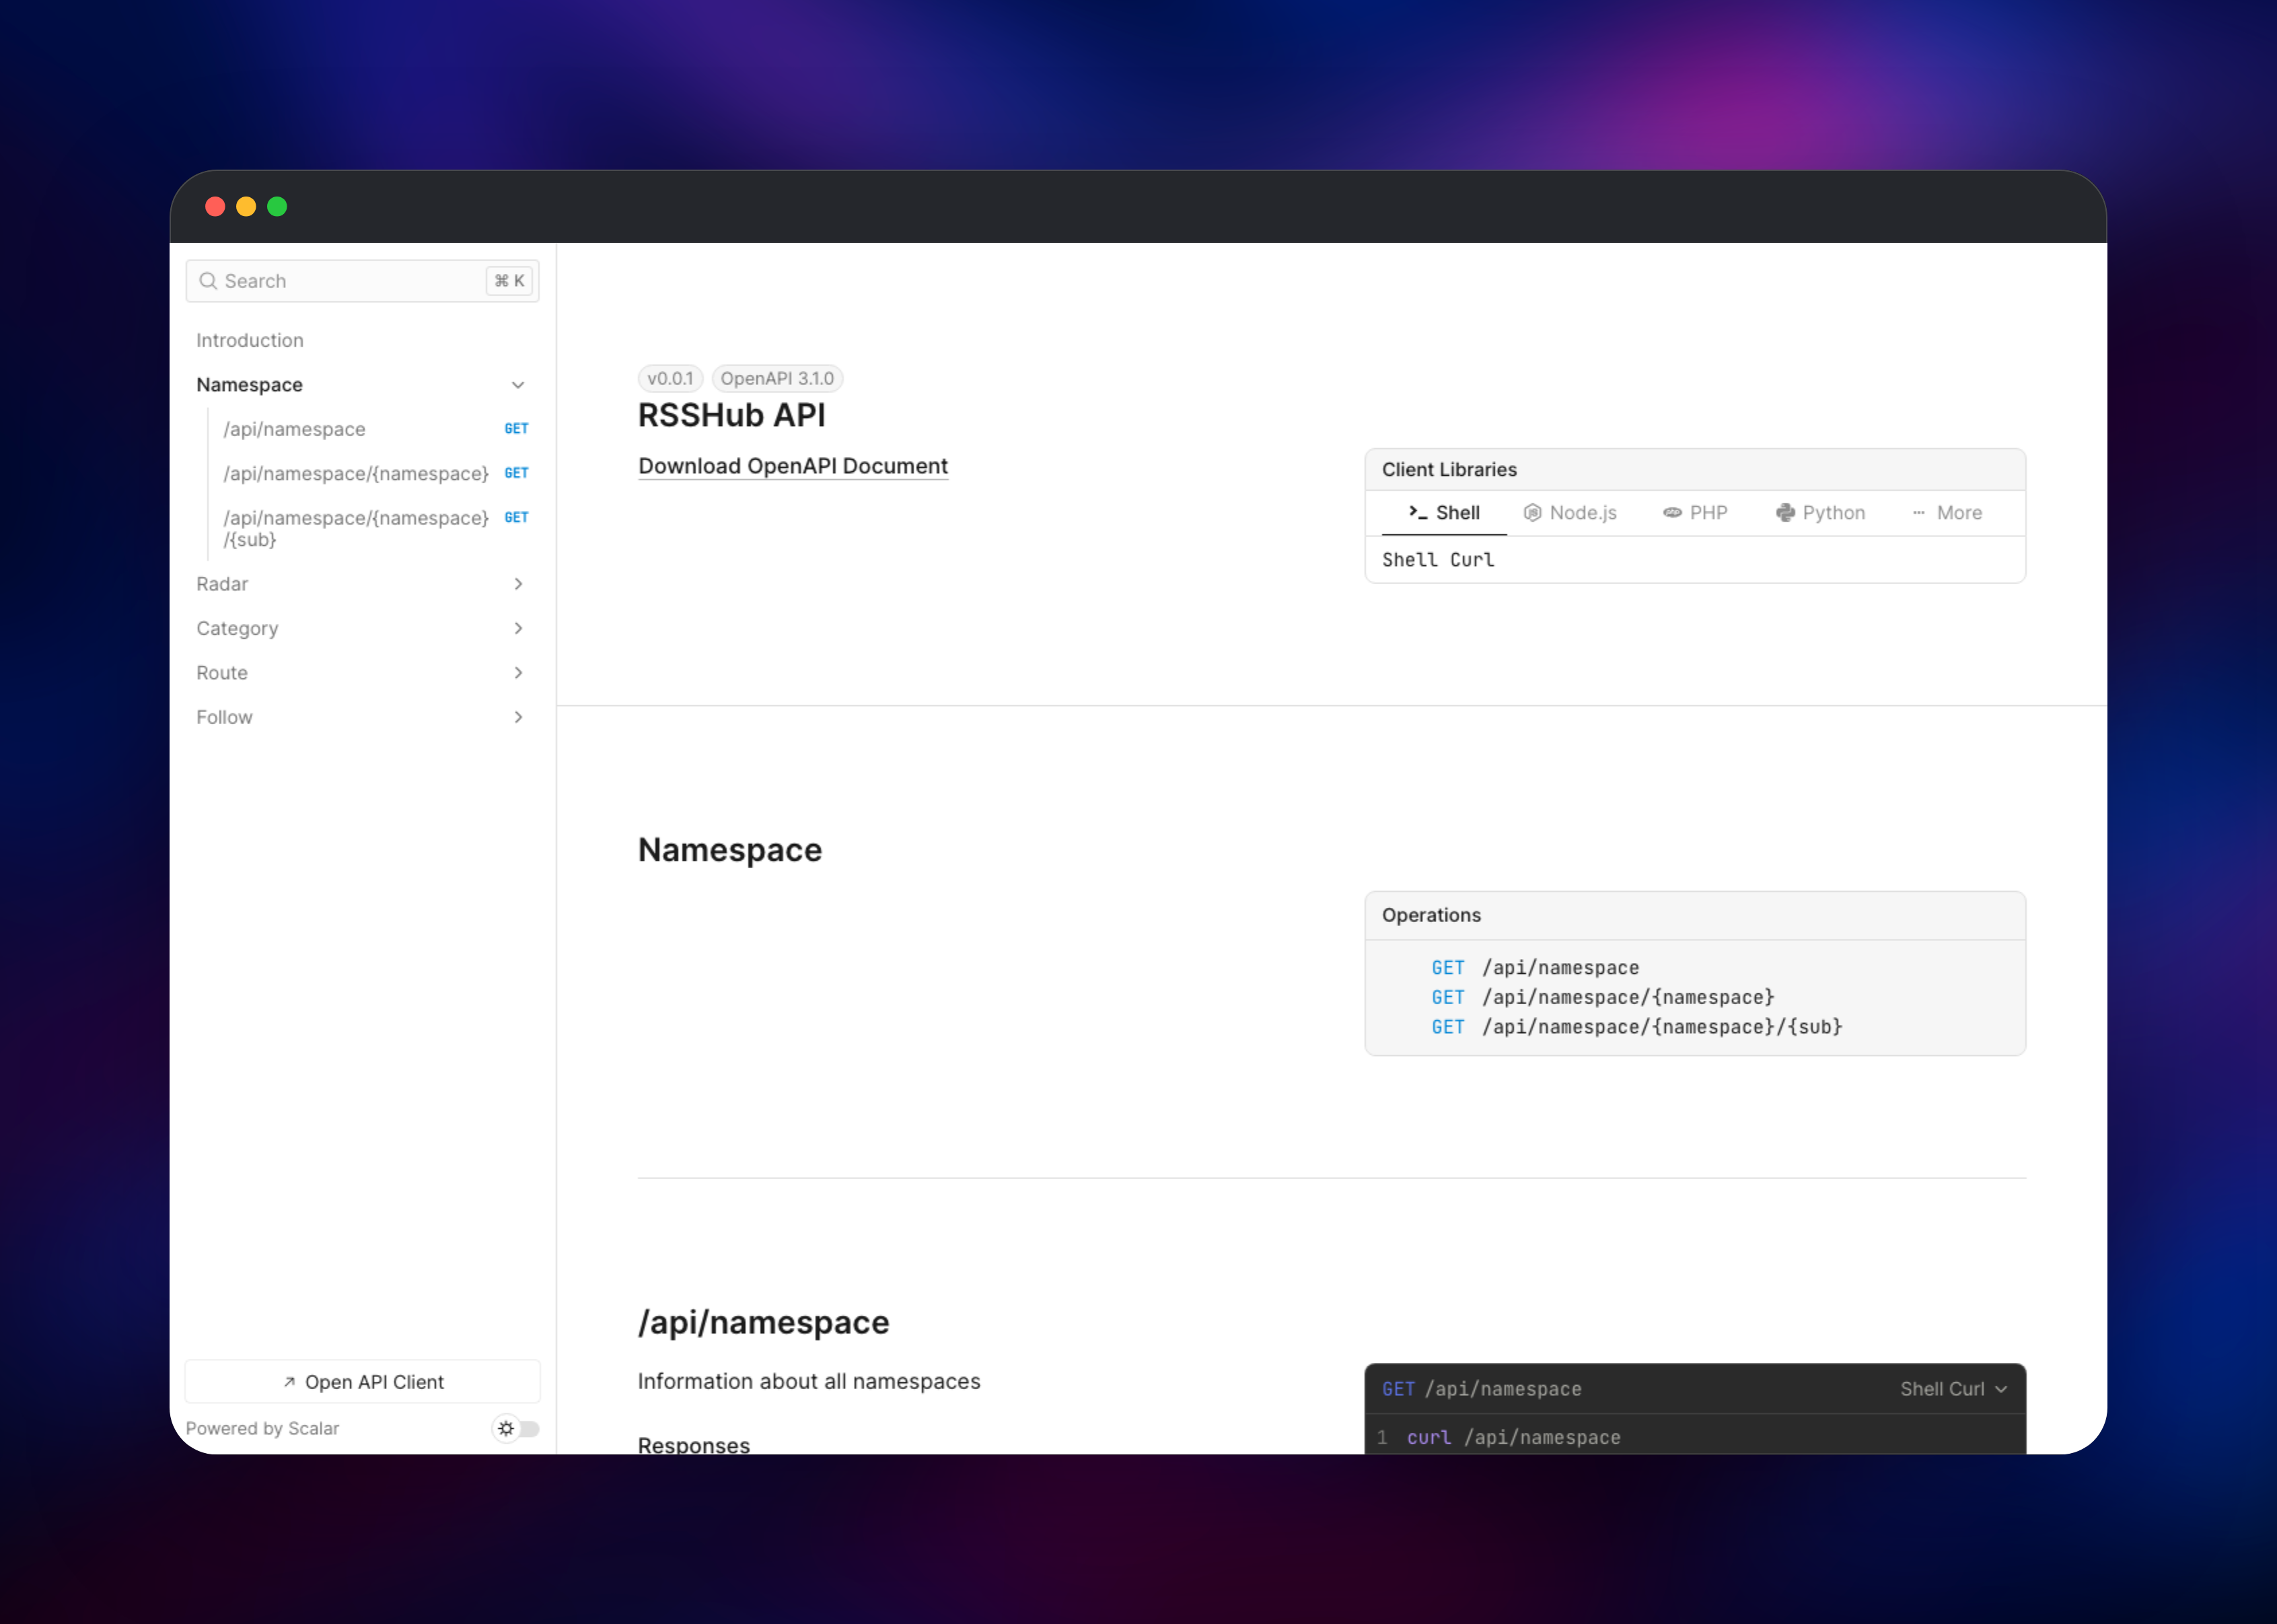Viewport: 2277px width, 1624px height.
Task: Click the OpenAPI 3.1.0 badge
Action: pos(776,378)
